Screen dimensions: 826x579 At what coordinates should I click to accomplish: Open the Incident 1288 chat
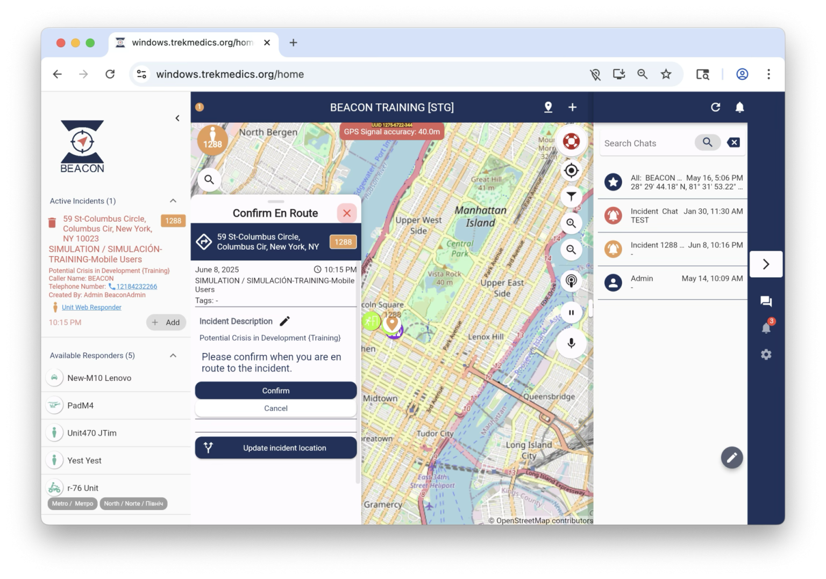672,249
